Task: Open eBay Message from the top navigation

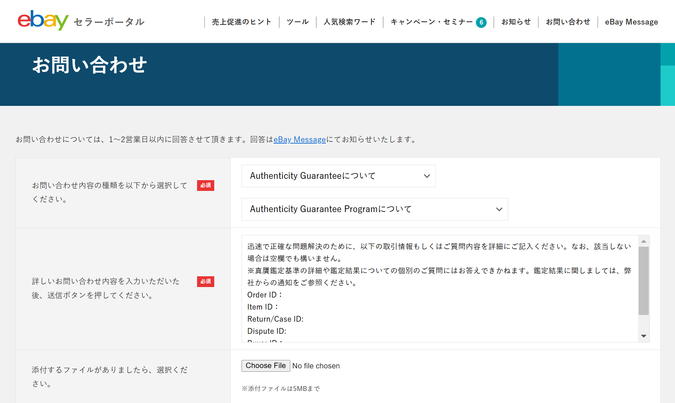Action: [631, 22]
